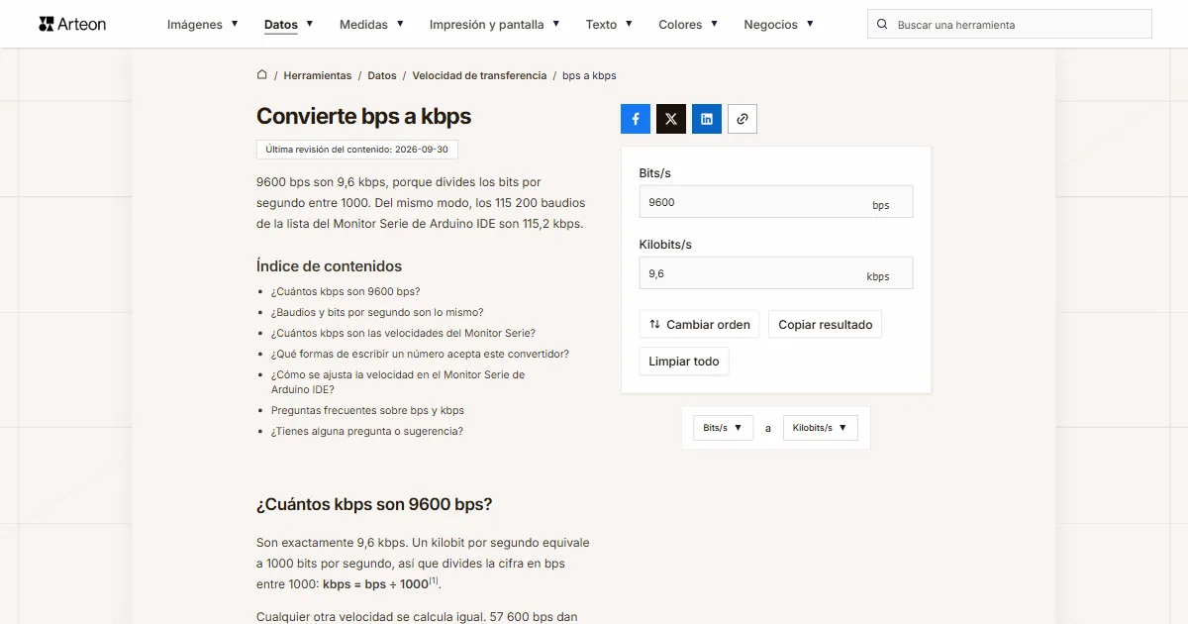The width and height of the screenshot is (1188, 624).
Task: Open Datos breadcrumb link
Action: (x=382, y=75)
